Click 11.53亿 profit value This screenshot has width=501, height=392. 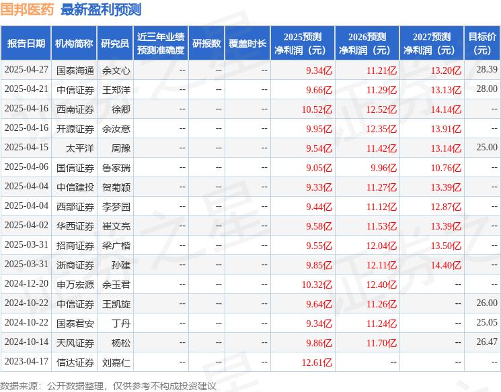tap(381, 226)
